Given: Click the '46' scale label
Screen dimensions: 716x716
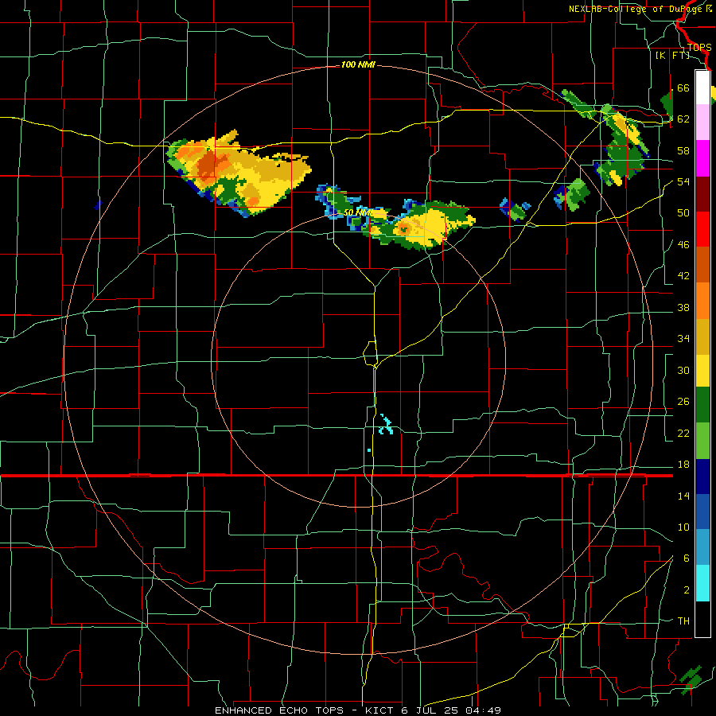Looking at the screenshot, I should [683, 244].
